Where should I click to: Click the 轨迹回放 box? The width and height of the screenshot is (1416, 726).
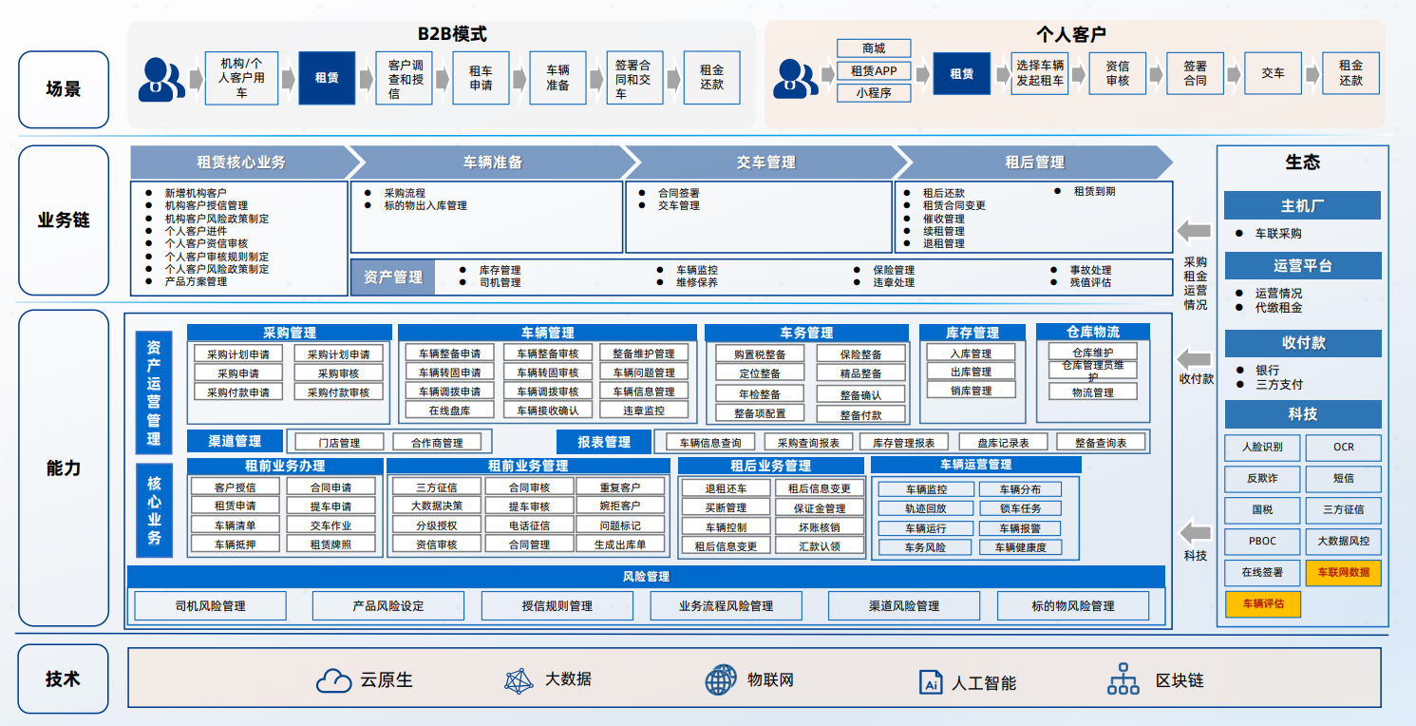pos(925,508)
